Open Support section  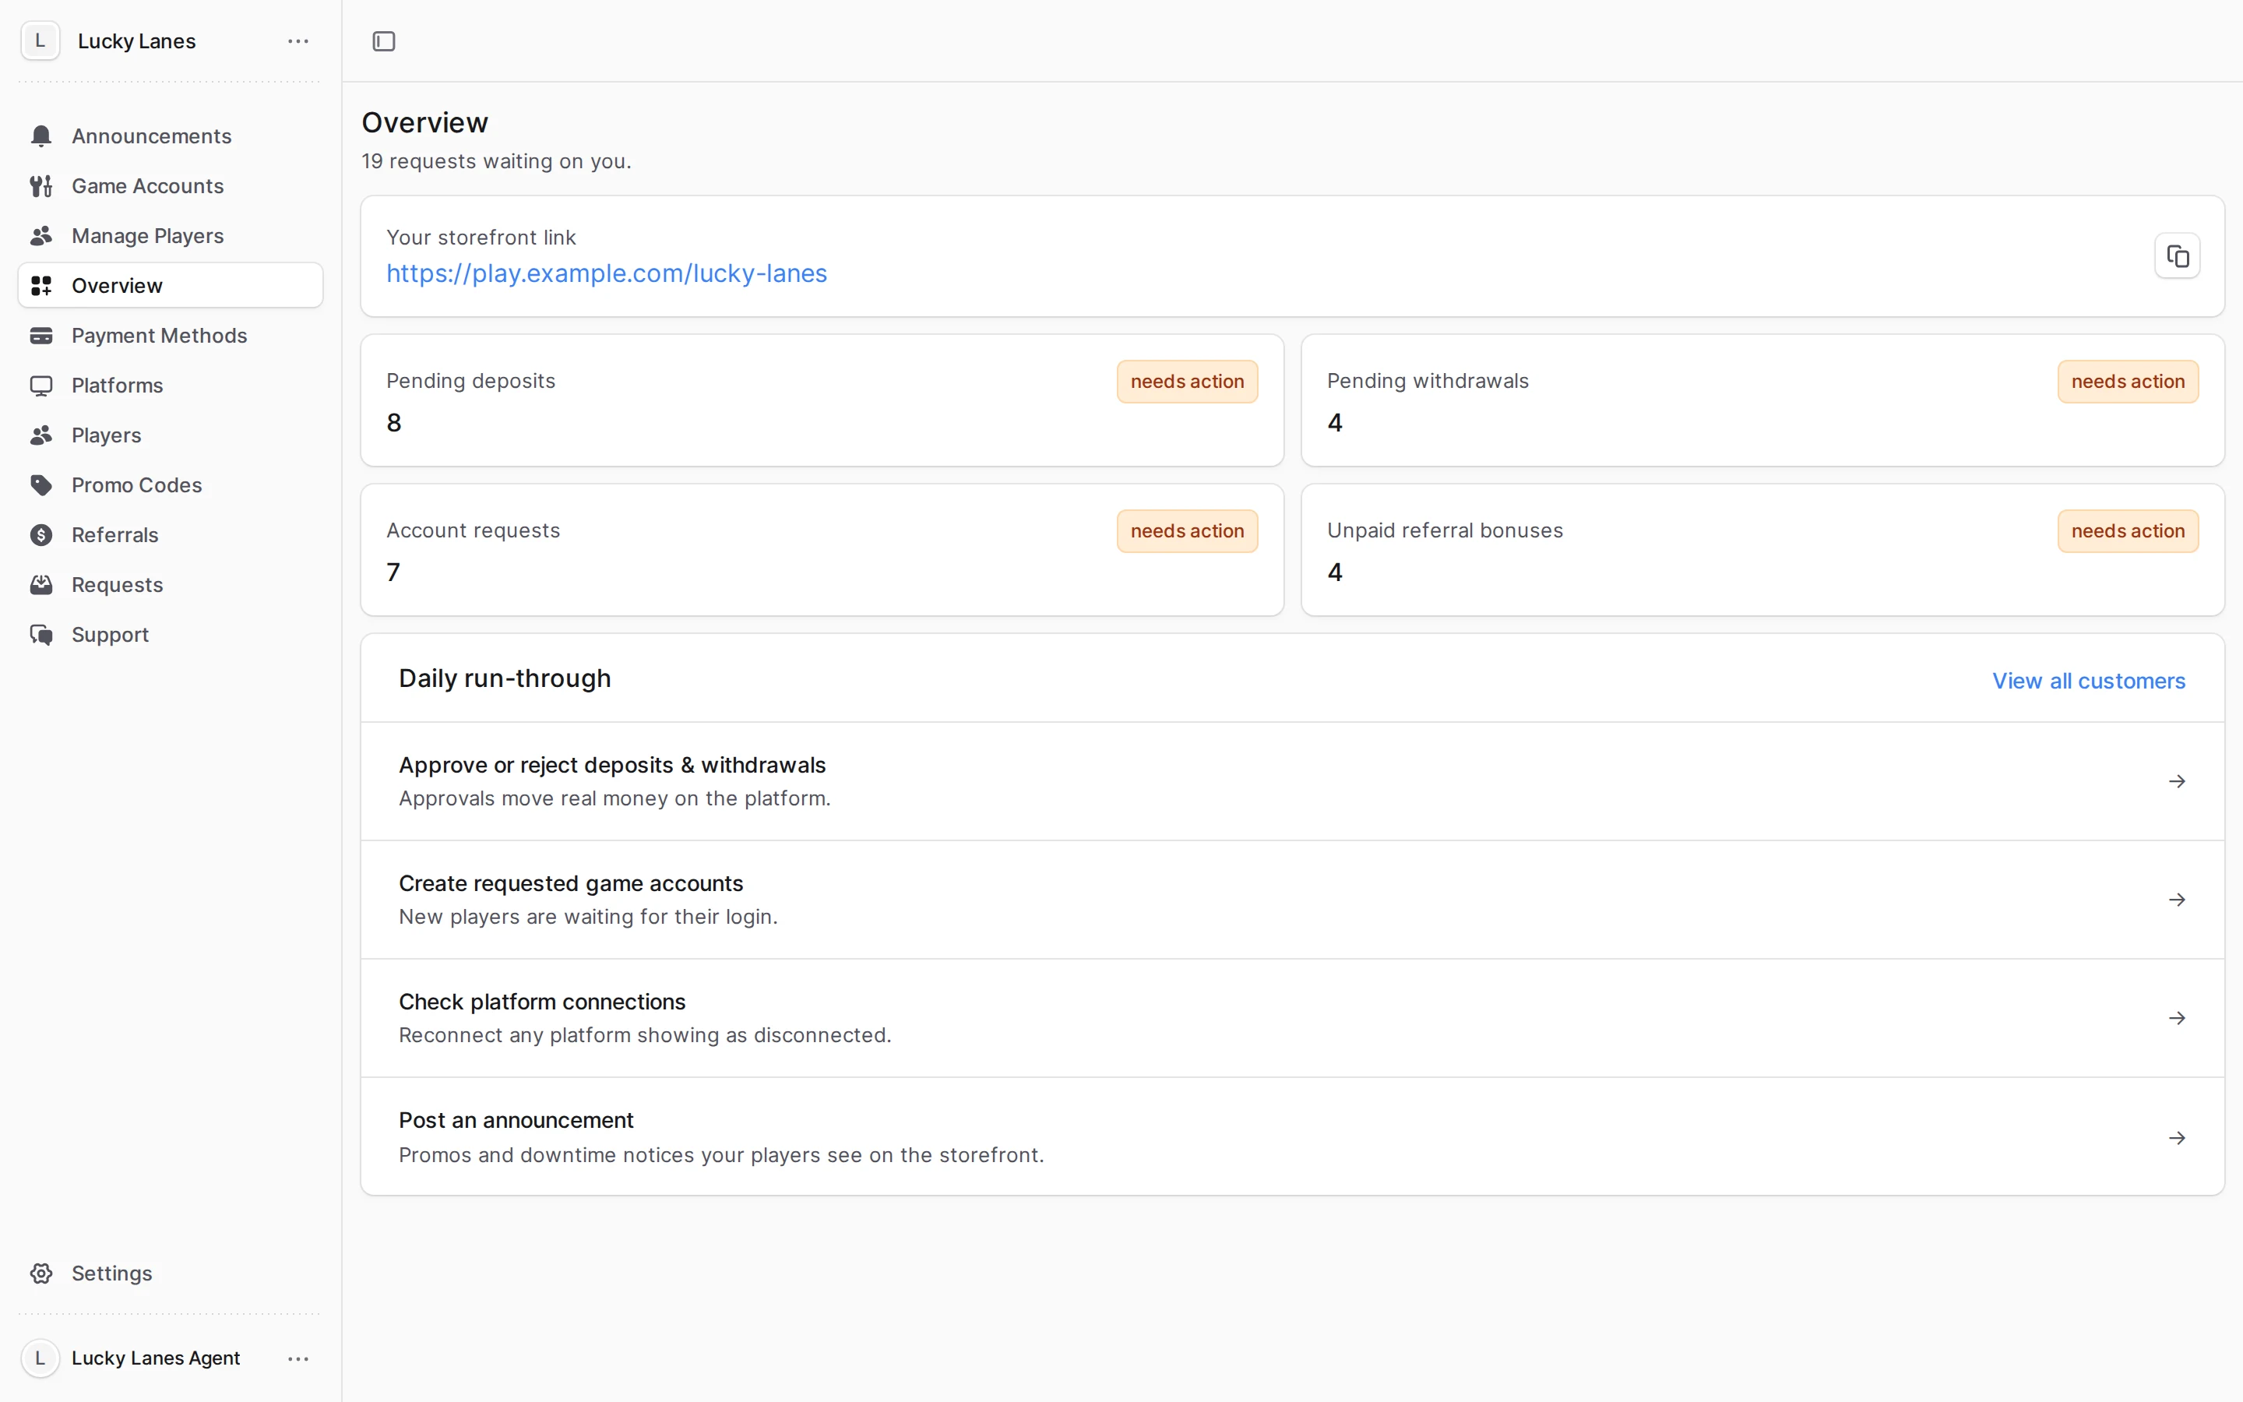point(171,635)
